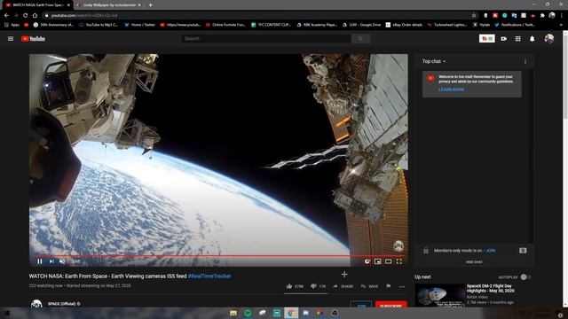
Task: Go back in the browser
Action: click(x=6, y=16)
